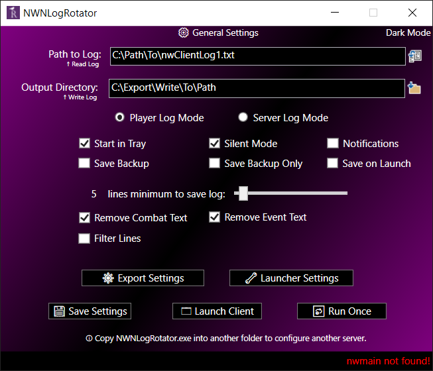Click the info icon beside the copy hint
This screenshot has width=433, height=371.
(89, 338)
